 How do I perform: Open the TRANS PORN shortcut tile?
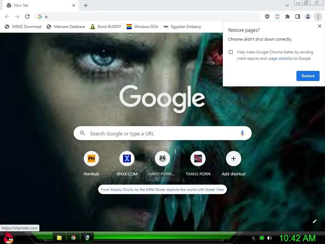(x=198, y=163)
